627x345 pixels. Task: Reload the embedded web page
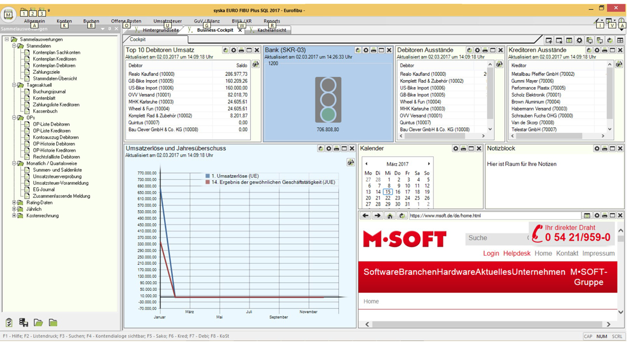point(401,216)
